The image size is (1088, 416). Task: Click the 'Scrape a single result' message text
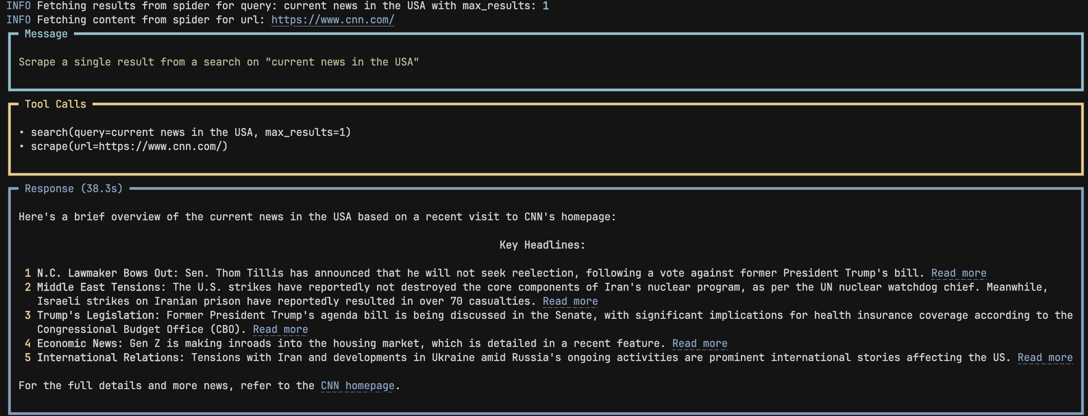(x=218, y=62)
